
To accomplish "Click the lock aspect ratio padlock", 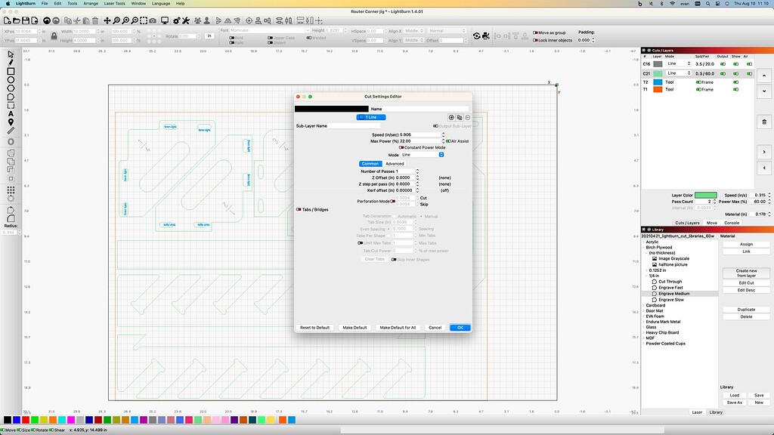I will coord(54,36).
